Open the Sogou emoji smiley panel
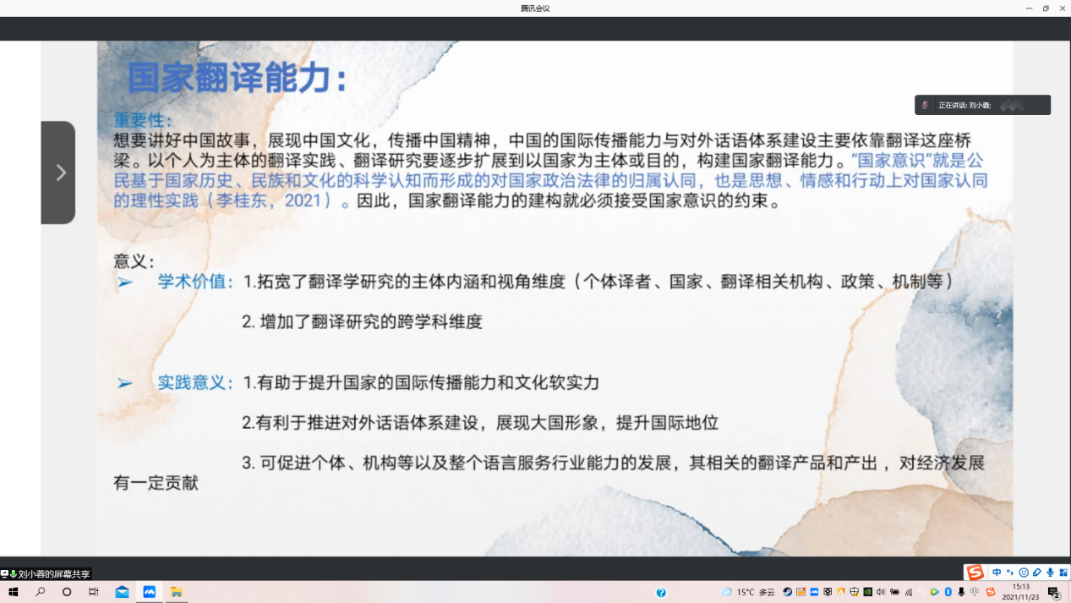The height and width of the screenshot is (603, 1071). [1024, 573]
